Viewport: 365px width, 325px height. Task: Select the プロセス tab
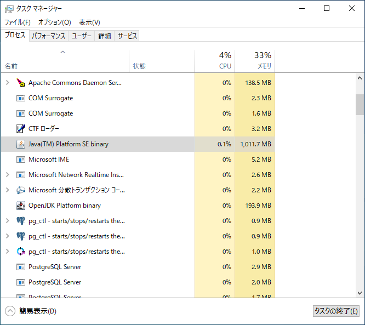coord(15,35)
